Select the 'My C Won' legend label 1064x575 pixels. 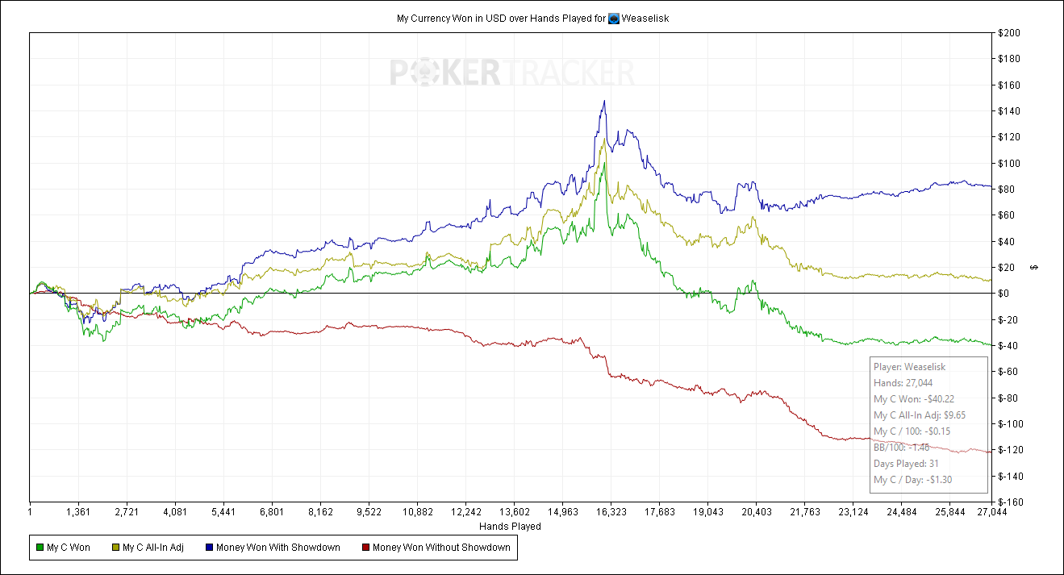point(69,548)
